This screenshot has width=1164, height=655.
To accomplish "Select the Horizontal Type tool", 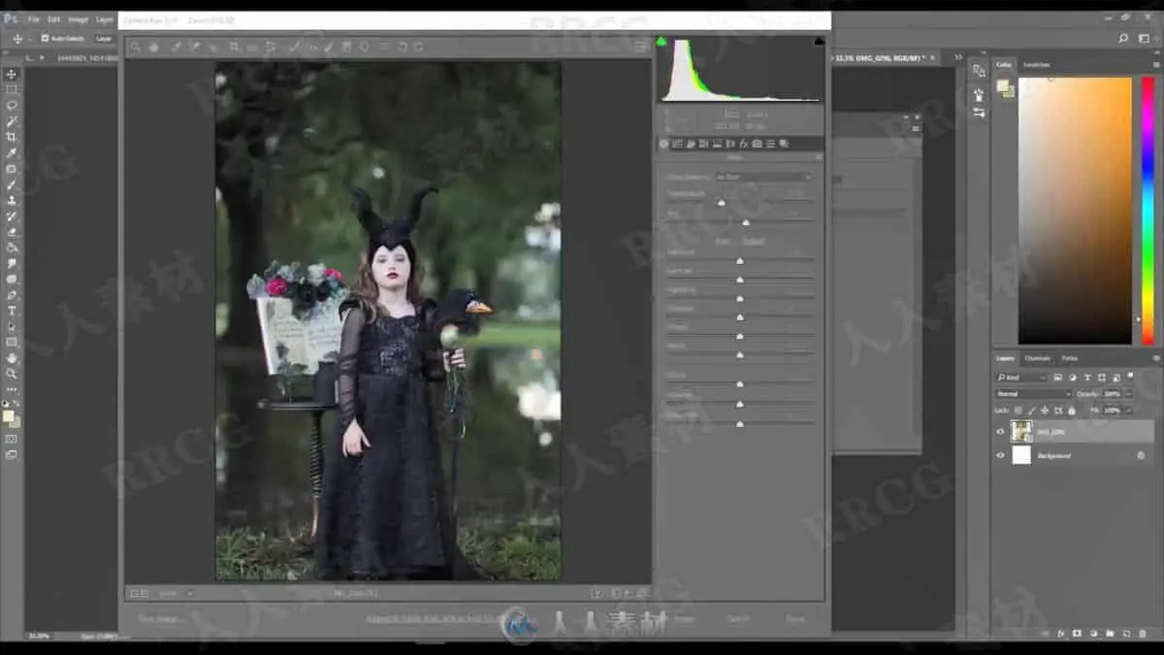I will (12, 311).
